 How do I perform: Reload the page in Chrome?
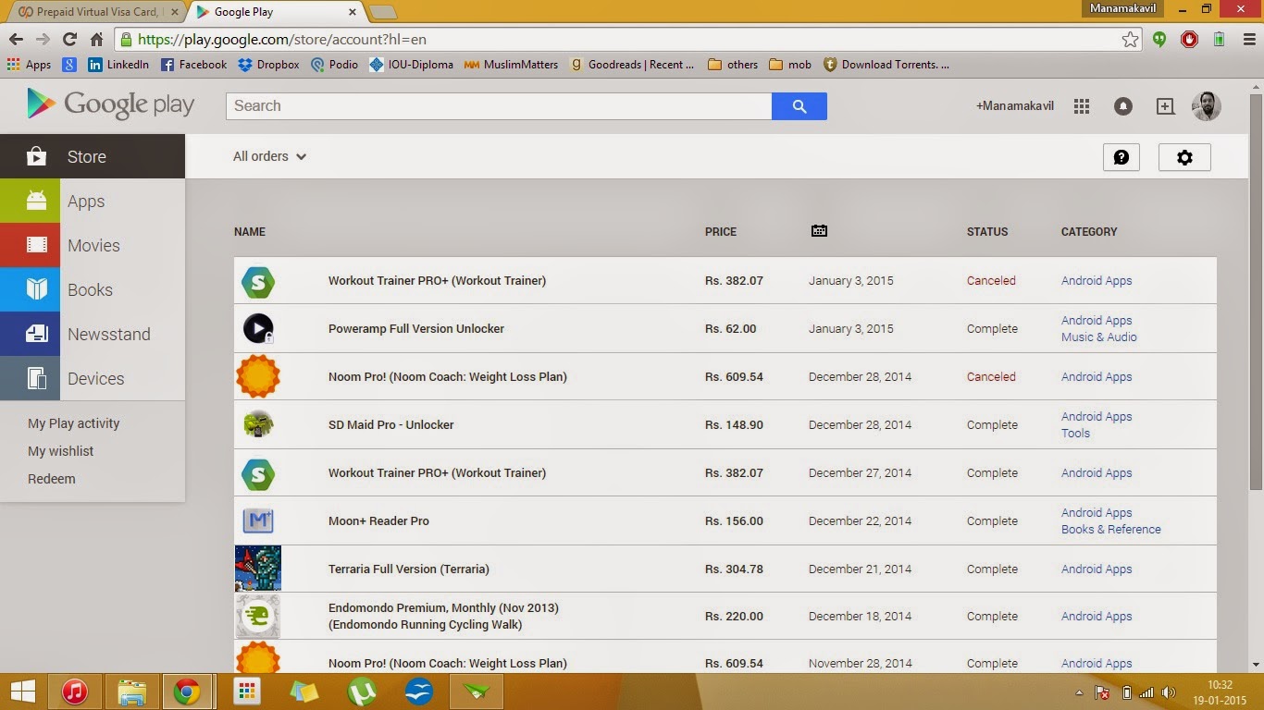coord(69,40)
